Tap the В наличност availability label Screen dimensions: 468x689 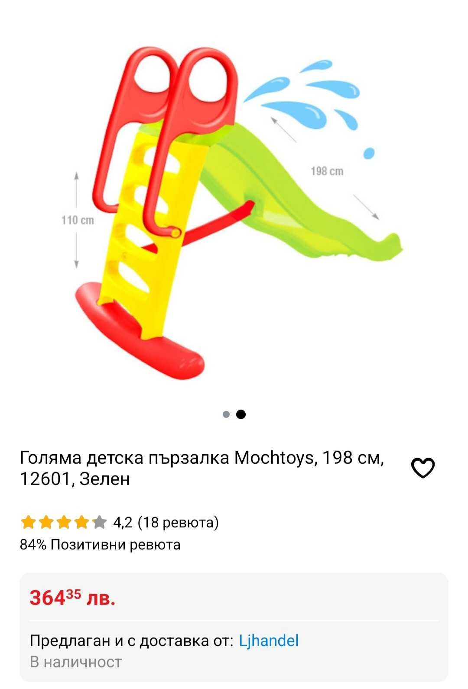(x=76, y=662)
